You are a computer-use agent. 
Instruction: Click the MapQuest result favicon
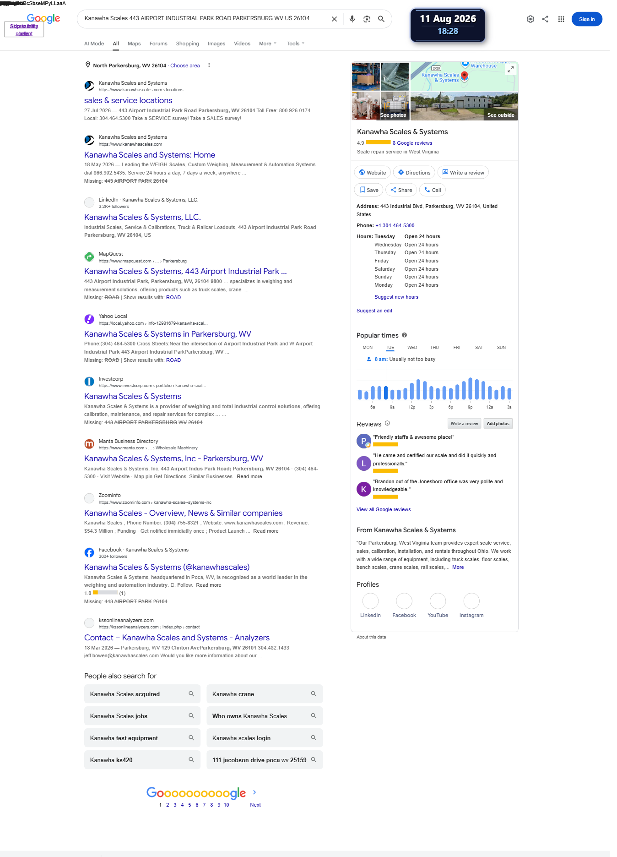(89, 257)
